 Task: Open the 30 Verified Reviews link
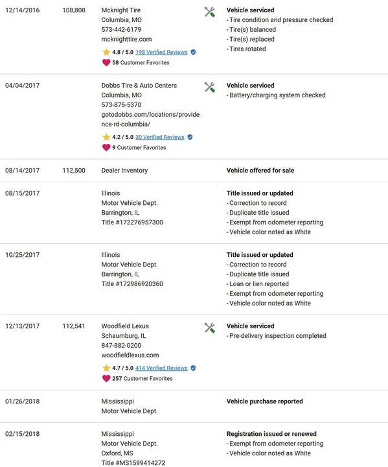[x=160, y=137]
